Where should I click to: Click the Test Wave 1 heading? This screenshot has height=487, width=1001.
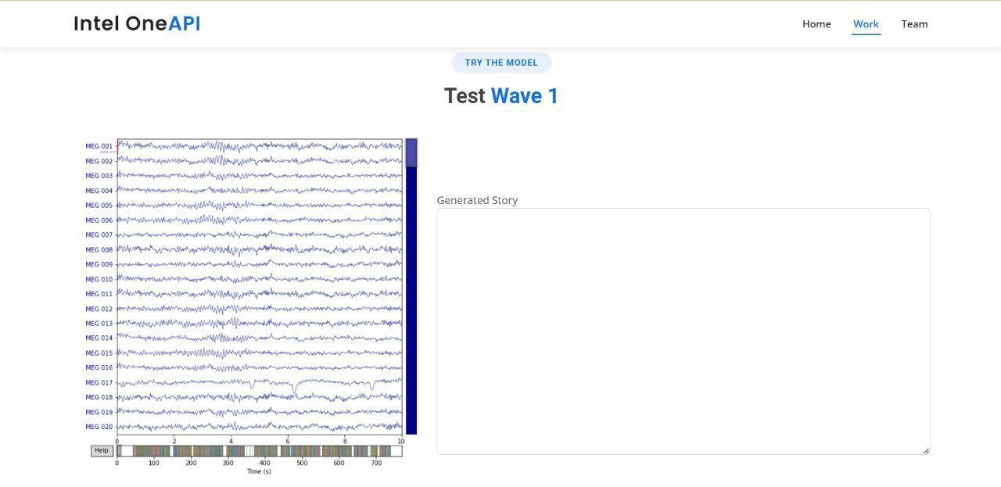500,96
